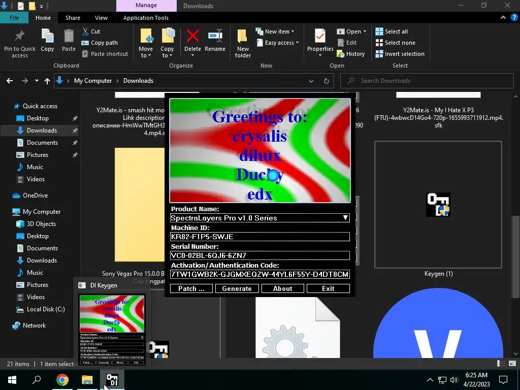Viewport: 520px width, 390px height.
Task: Switch to the Home ribbon tab
Action: (x=43, y=18)
